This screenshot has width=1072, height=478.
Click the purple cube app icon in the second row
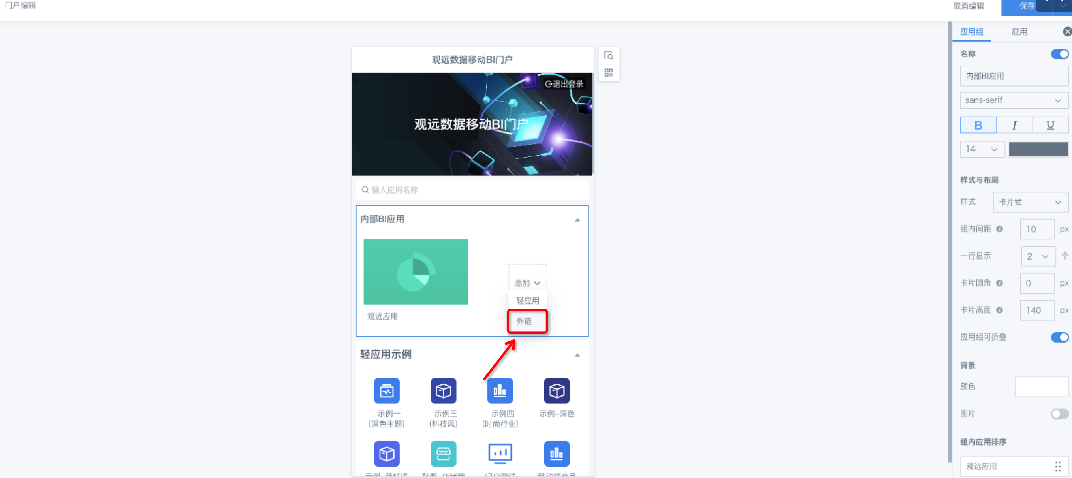pyautogui.click(x=387, y=454)
